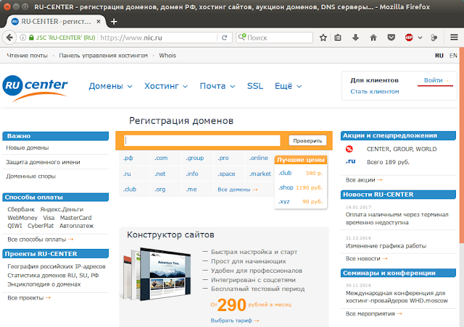Close the RU-CENTER browser tab
The image size is (464, 327).
click(x=99, y=22)
